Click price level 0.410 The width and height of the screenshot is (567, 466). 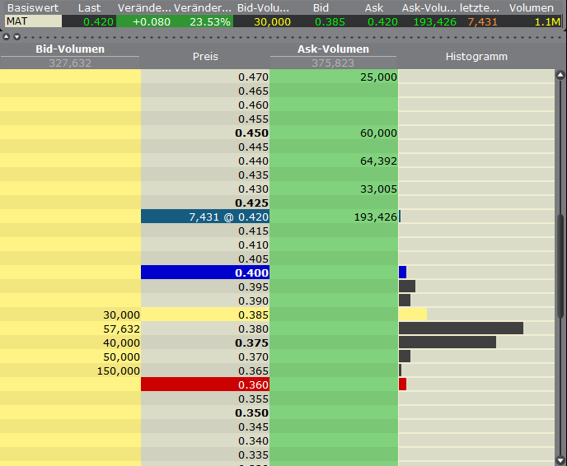point(253,245)
